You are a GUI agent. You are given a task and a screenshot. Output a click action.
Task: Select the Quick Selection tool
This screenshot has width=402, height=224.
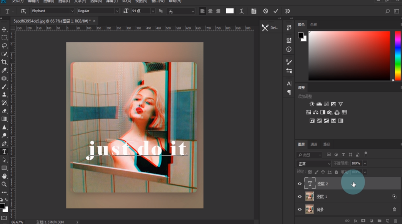(x=4, y=54)
